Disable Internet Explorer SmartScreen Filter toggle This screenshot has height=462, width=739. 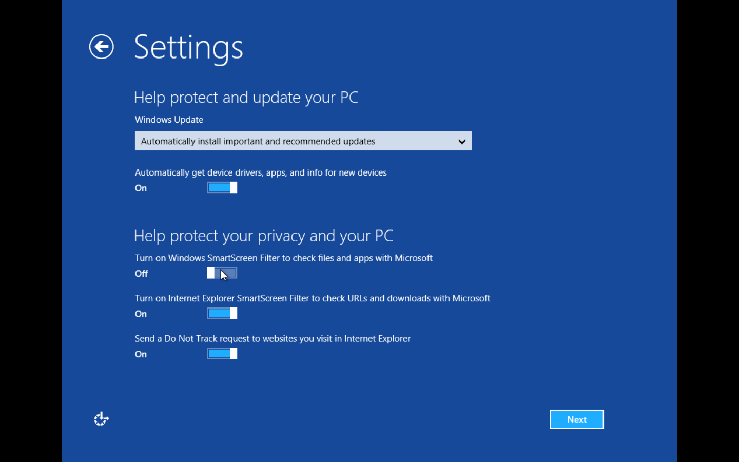point(222,313)
